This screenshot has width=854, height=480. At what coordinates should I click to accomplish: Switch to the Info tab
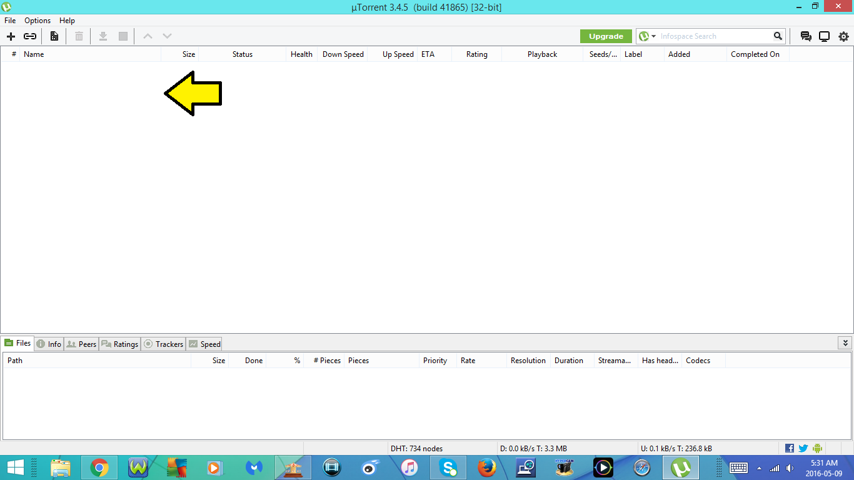(49, 344)
